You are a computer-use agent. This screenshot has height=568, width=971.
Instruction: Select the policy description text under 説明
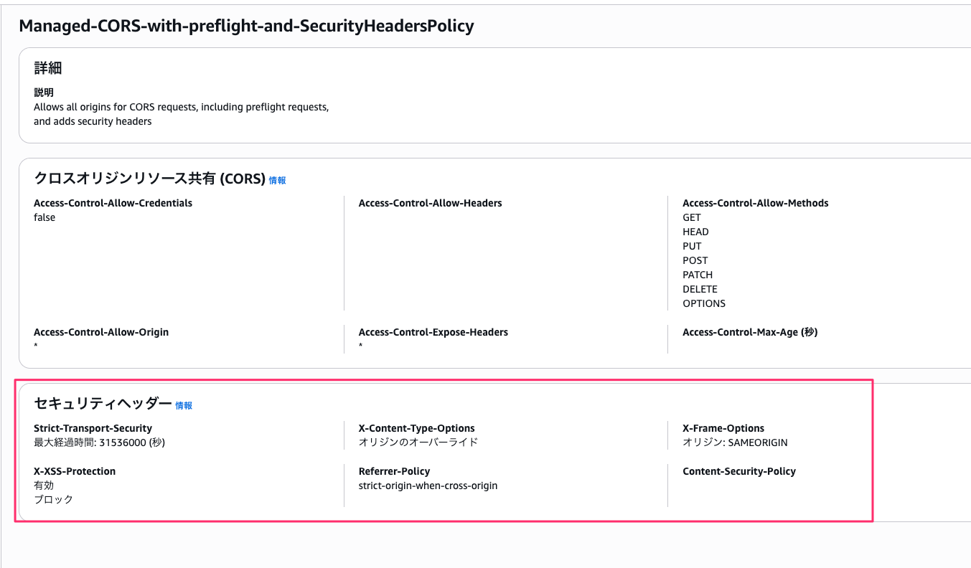[x=181, y=114]
